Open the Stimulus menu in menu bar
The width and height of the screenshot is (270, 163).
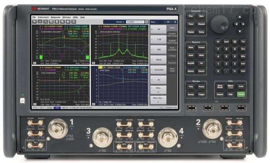[x=66, y=17]
